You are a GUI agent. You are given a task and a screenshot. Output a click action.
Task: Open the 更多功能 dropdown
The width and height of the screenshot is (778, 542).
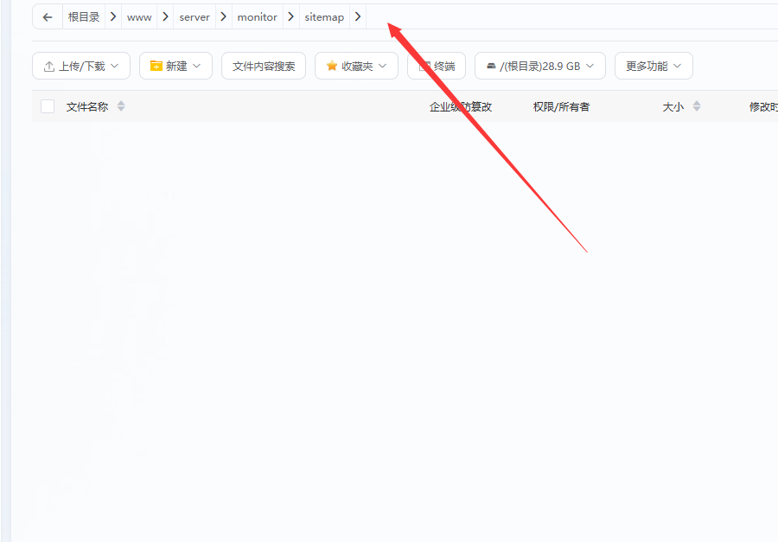[653, 65]
